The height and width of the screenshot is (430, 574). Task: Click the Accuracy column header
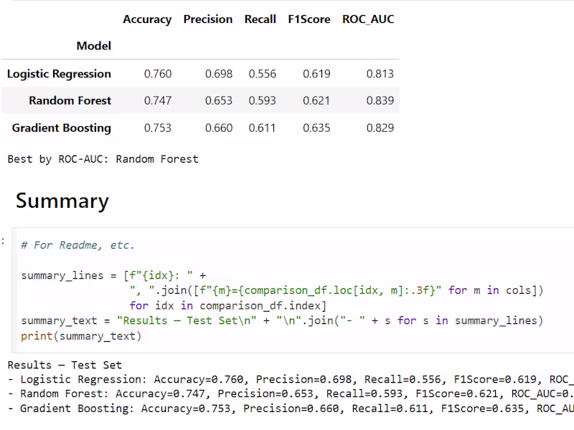147,19
